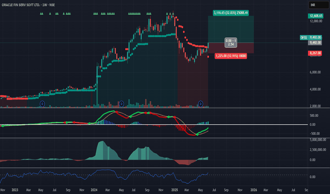This screenshot has width=330, height=194.
Task: Click the 12,608.65 target price tag
Action: (316, 16)
